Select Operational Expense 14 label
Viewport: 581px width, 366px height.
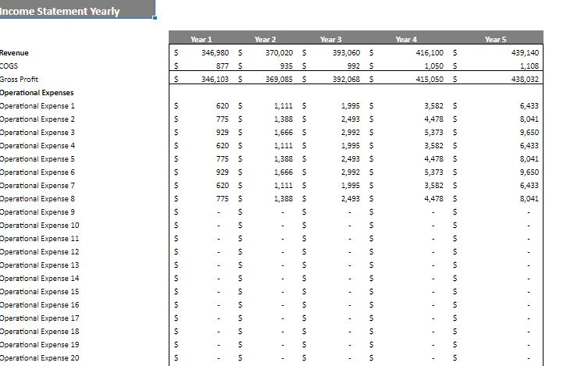click(39, 279)
